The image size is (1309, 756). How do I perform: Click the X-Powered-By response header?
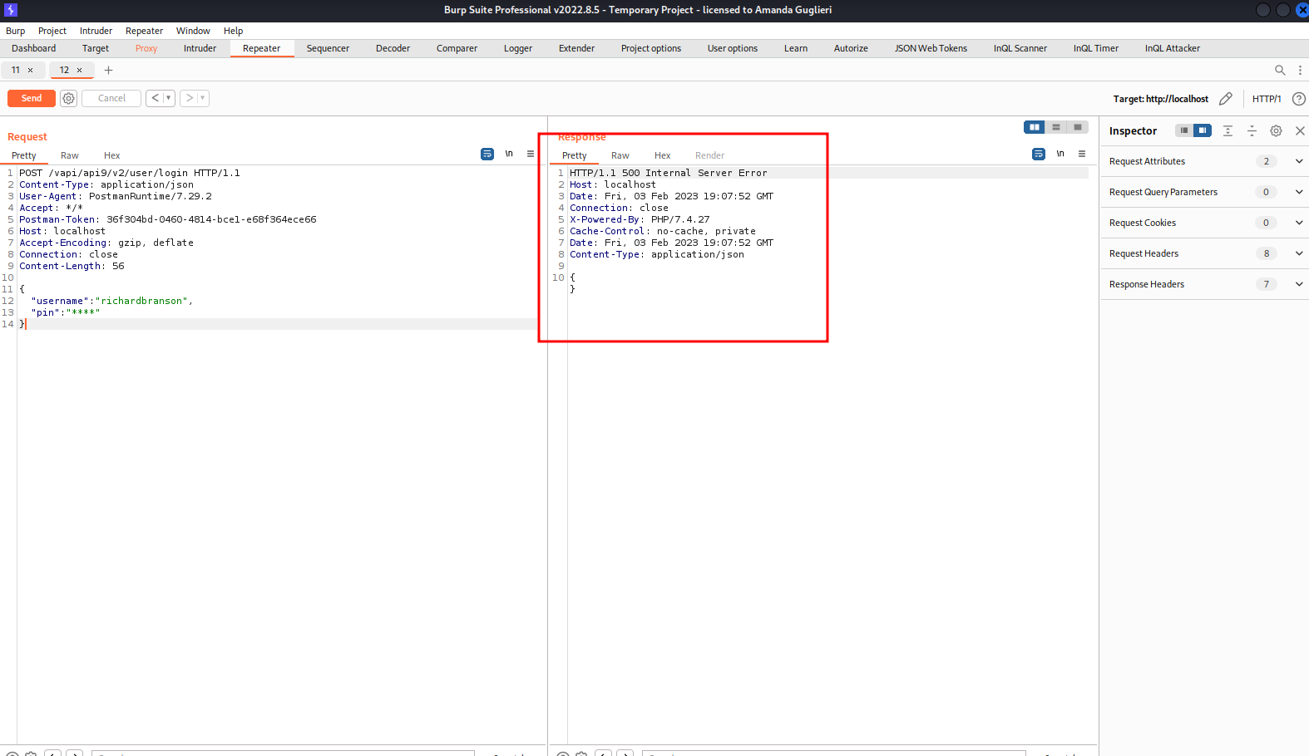tap(640, 219)
